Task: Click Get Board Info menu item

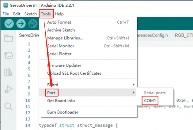Action: coord(61,101)
